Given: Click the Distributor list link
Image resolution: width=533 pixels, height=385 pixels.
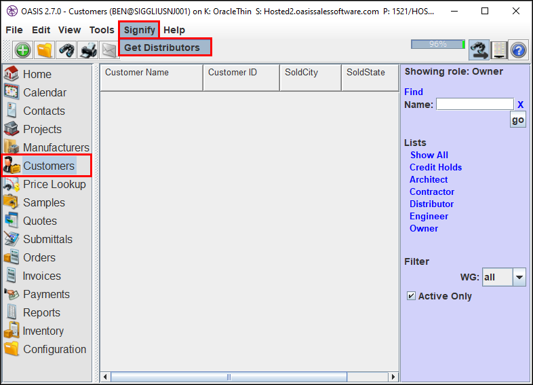Looking at the screenshot, I should pyautogui.click(x=431, y=204).
